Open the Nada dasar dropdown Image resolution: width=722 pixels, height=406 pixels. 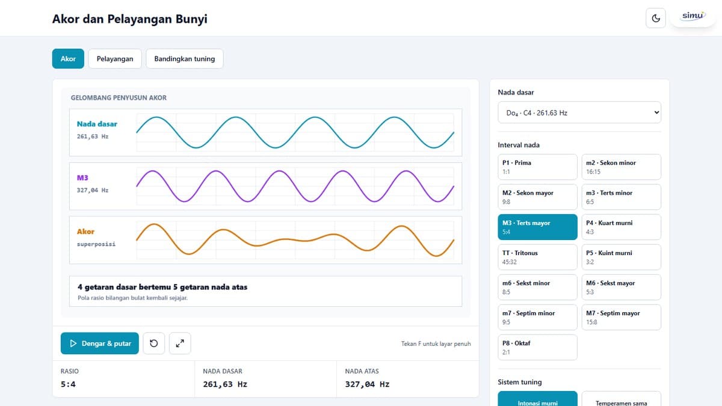pyautogui.click(x=579, y=112)
